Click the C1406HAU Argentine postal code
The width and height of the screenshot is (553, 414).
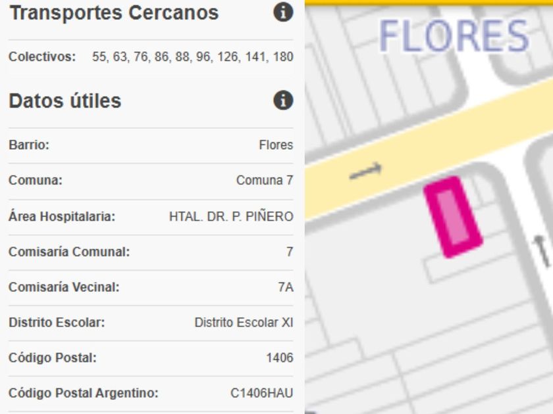[x=261, y=394]
